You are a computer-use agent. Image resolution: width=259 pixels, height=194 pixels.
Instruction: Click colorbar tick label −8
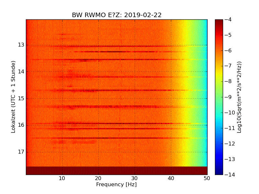point(228,81)
